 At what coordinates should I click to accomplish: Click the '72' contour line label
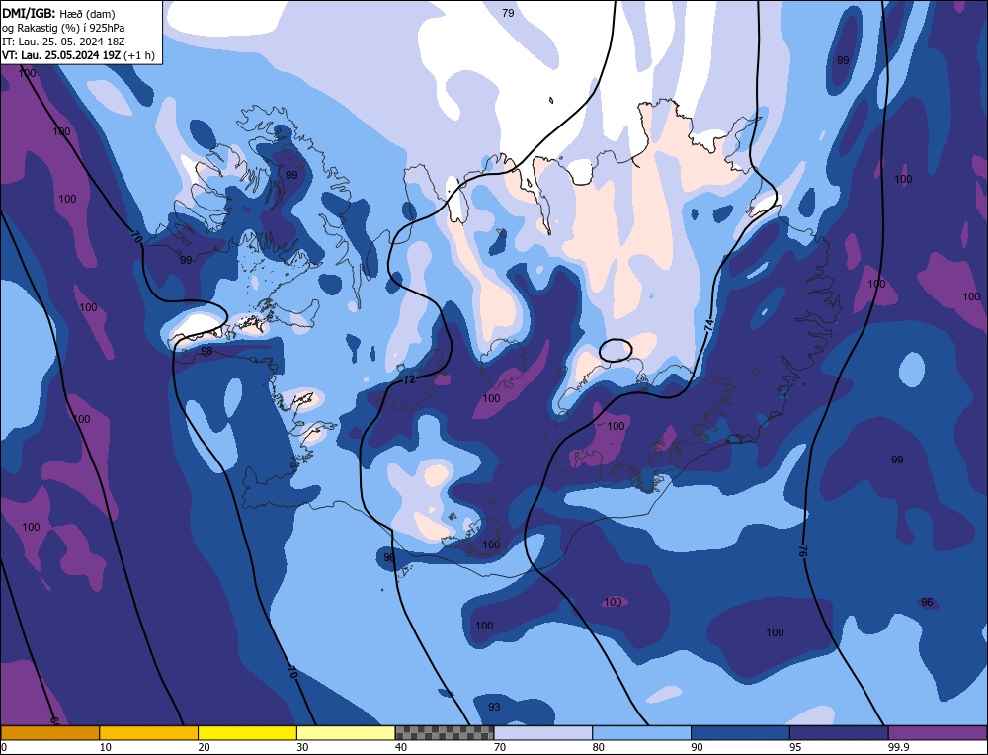coord(410,379)
